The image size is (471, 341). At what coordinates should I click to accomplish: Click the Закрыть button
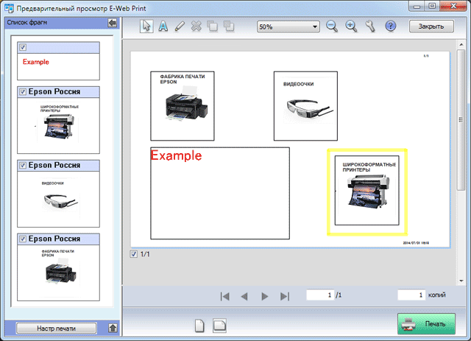pos(431,27)
